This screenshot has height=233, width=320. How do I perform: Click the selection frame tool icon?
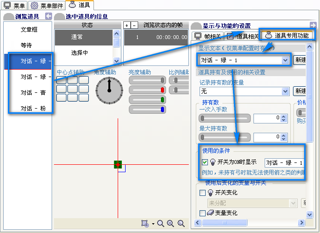145,223
